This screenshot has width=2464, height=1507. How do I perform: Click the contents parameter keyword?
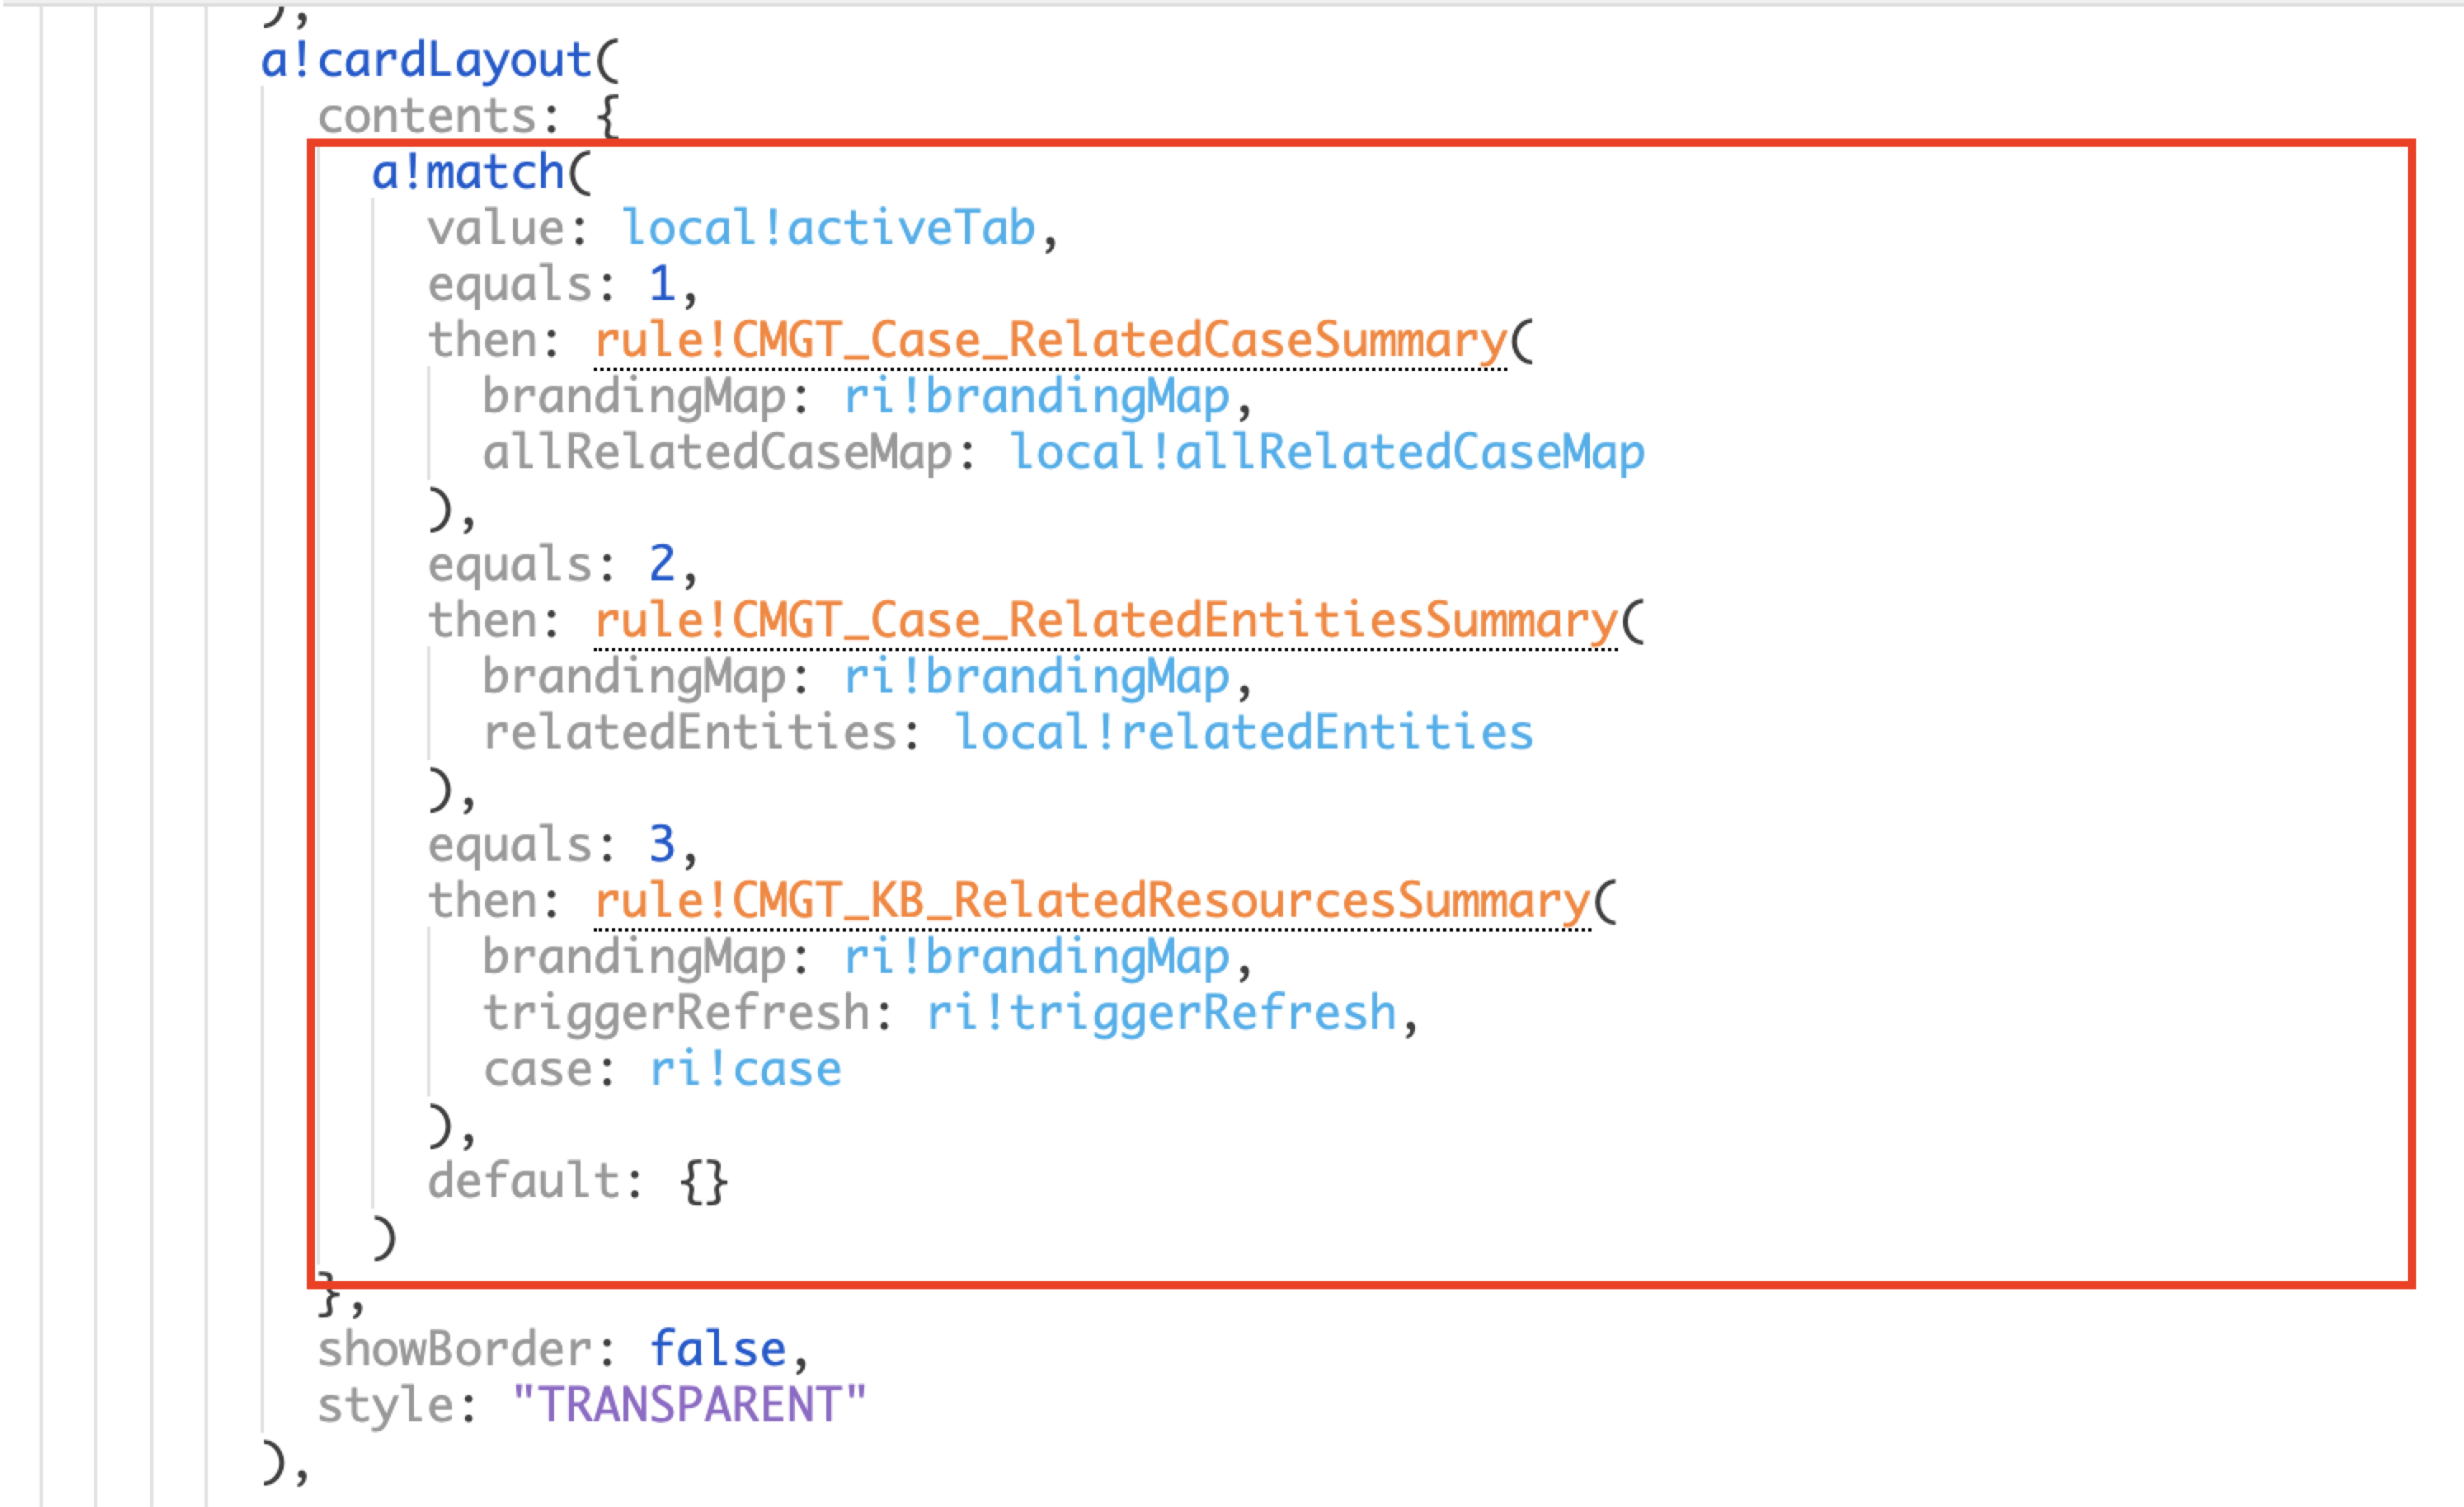pos(426,116)
